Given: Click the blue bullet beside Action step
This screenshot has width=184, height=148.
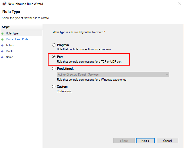Looking at the screenshot, I should pyautogui.click(x=2, y=45).
